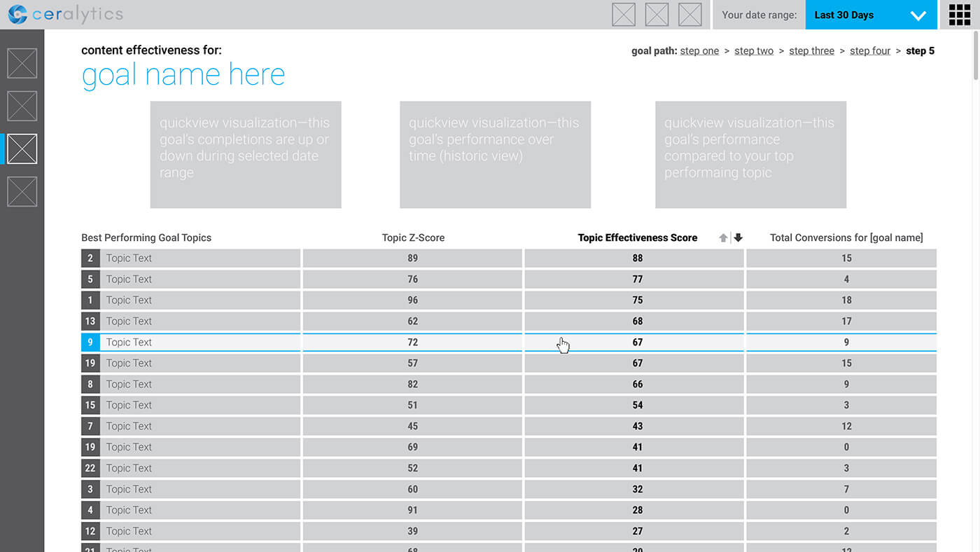Sort Topic Effectiveness Score ascending arrow
980x552 pixels.
(x=723, y=238)
